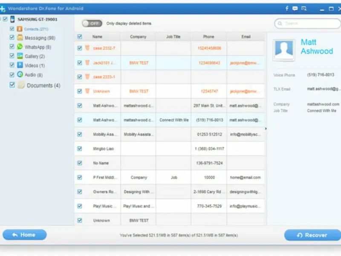Click trash icon for deleted Unknown row
The image size is (341, 256).
[x=87, y=91]
